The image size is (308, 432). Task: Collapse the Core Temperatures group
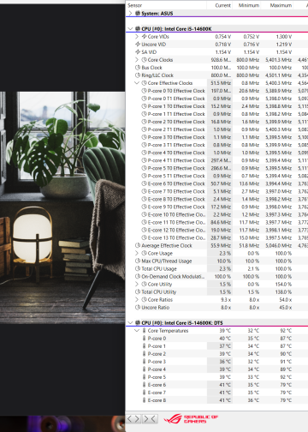(137, 331)
